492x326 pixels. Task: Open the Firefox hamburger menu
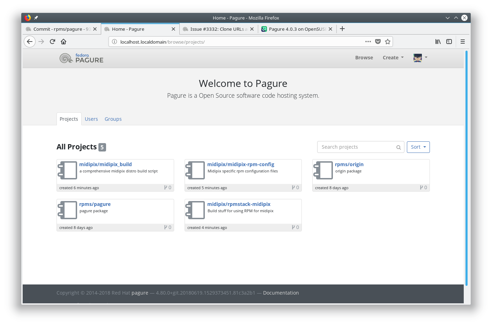(x=463, y=42)
